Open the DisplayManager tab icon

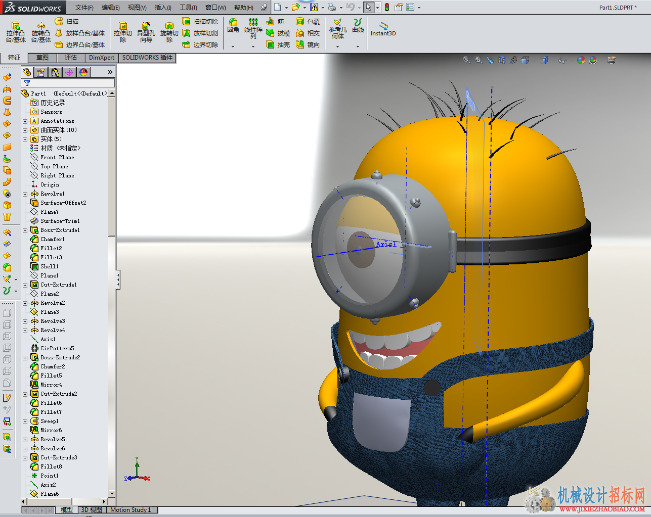[x=83, y=72]
